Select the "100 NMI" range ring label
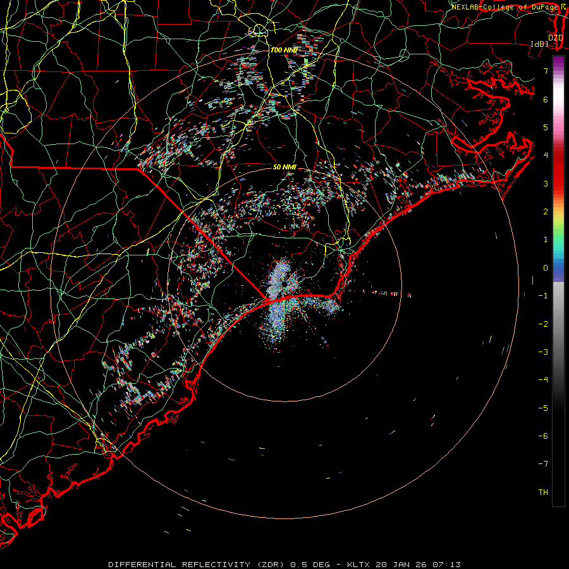This screenshot has width=569, height=569. (x=284, y=50)
